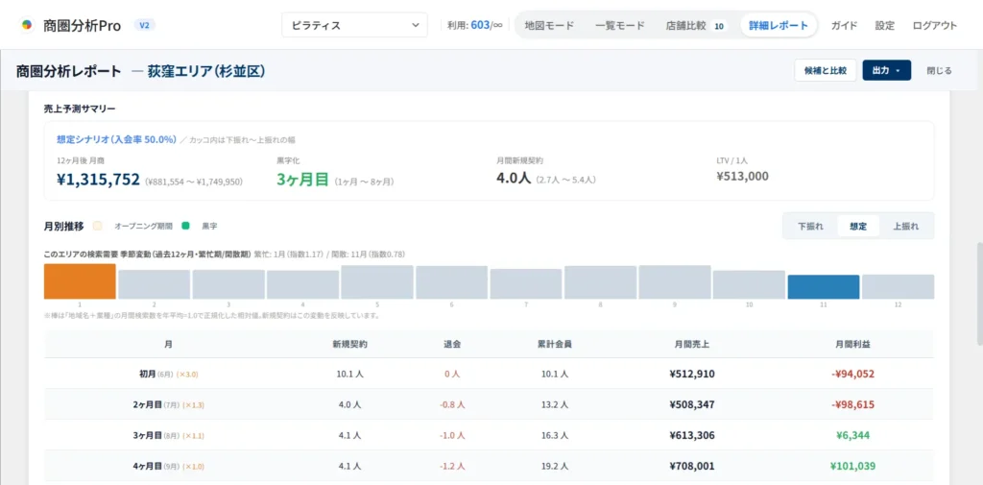
Task: Click the V2 version badge
Action: [145, 25]
